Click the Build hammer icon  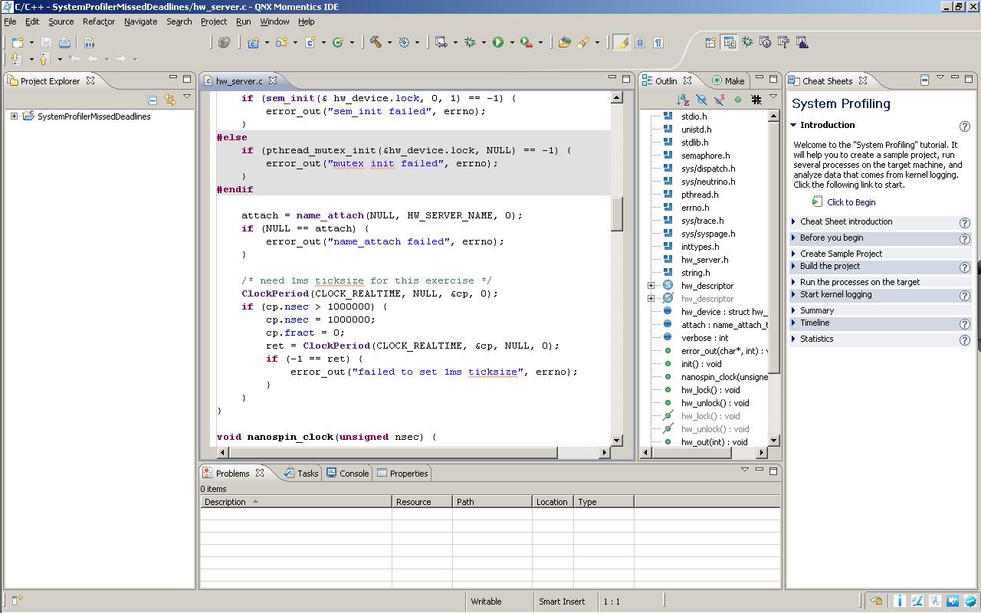pyautogui.click(x=376, y=43)
